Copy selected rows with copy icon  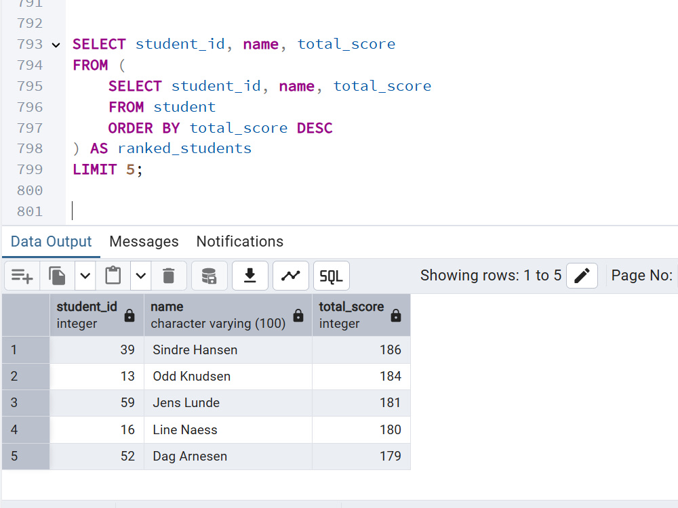pos(57,276)
